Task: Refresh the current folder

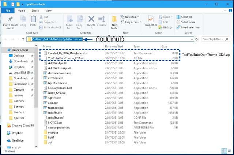Action: pos(196,39)
